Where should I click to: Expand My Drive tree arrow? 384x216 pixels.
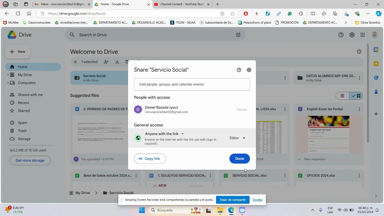point(8,75)
